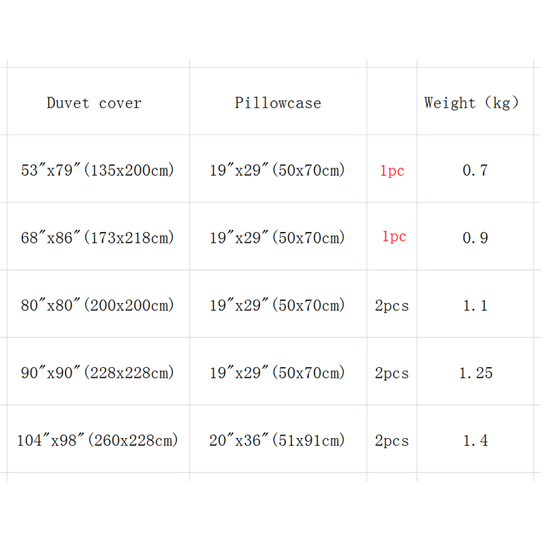The width and height of the screenshot is (541, 541).
Task: Select the 0.7 weight cell
Action: [x=475, y=170]
